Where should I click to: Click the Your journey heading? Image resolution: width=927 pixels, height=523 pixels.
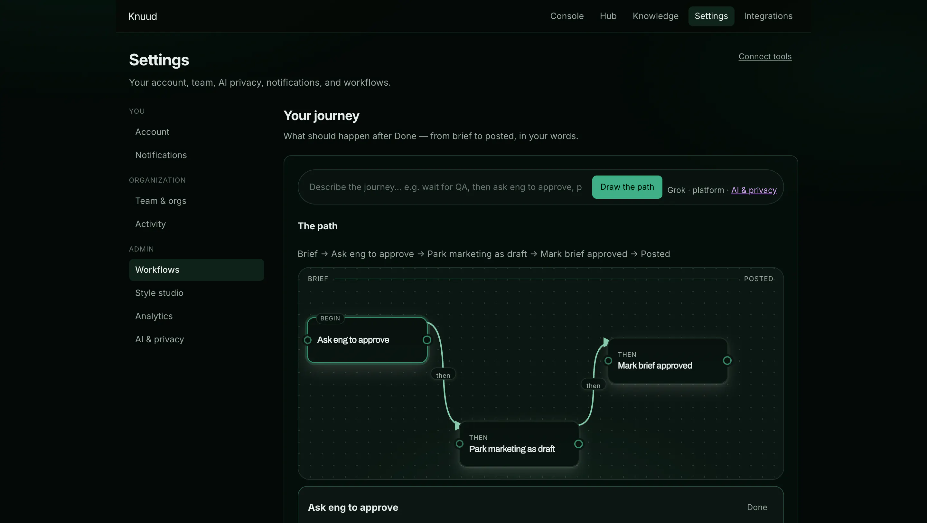321,116
